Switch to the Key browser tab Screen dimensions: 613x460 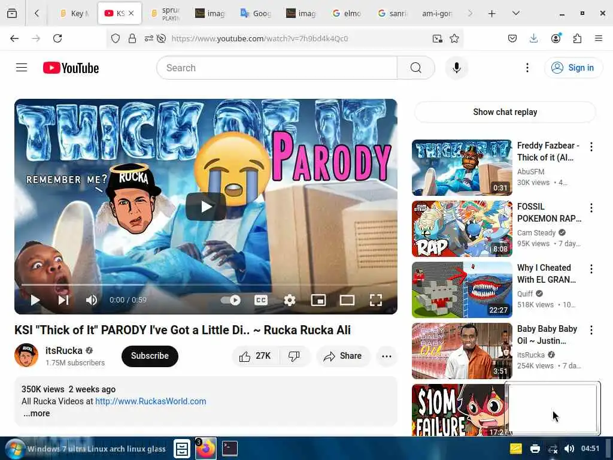click(x=74, y=13)
